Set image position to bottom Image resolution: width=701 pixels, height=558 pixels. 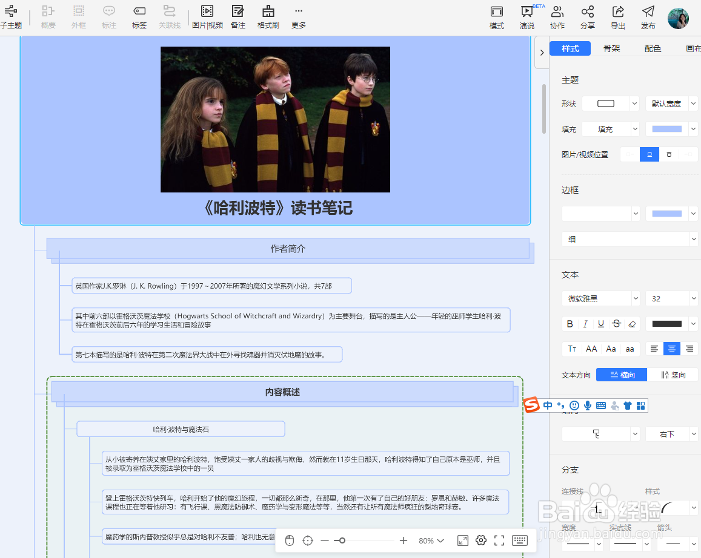(x=669, y=154)
